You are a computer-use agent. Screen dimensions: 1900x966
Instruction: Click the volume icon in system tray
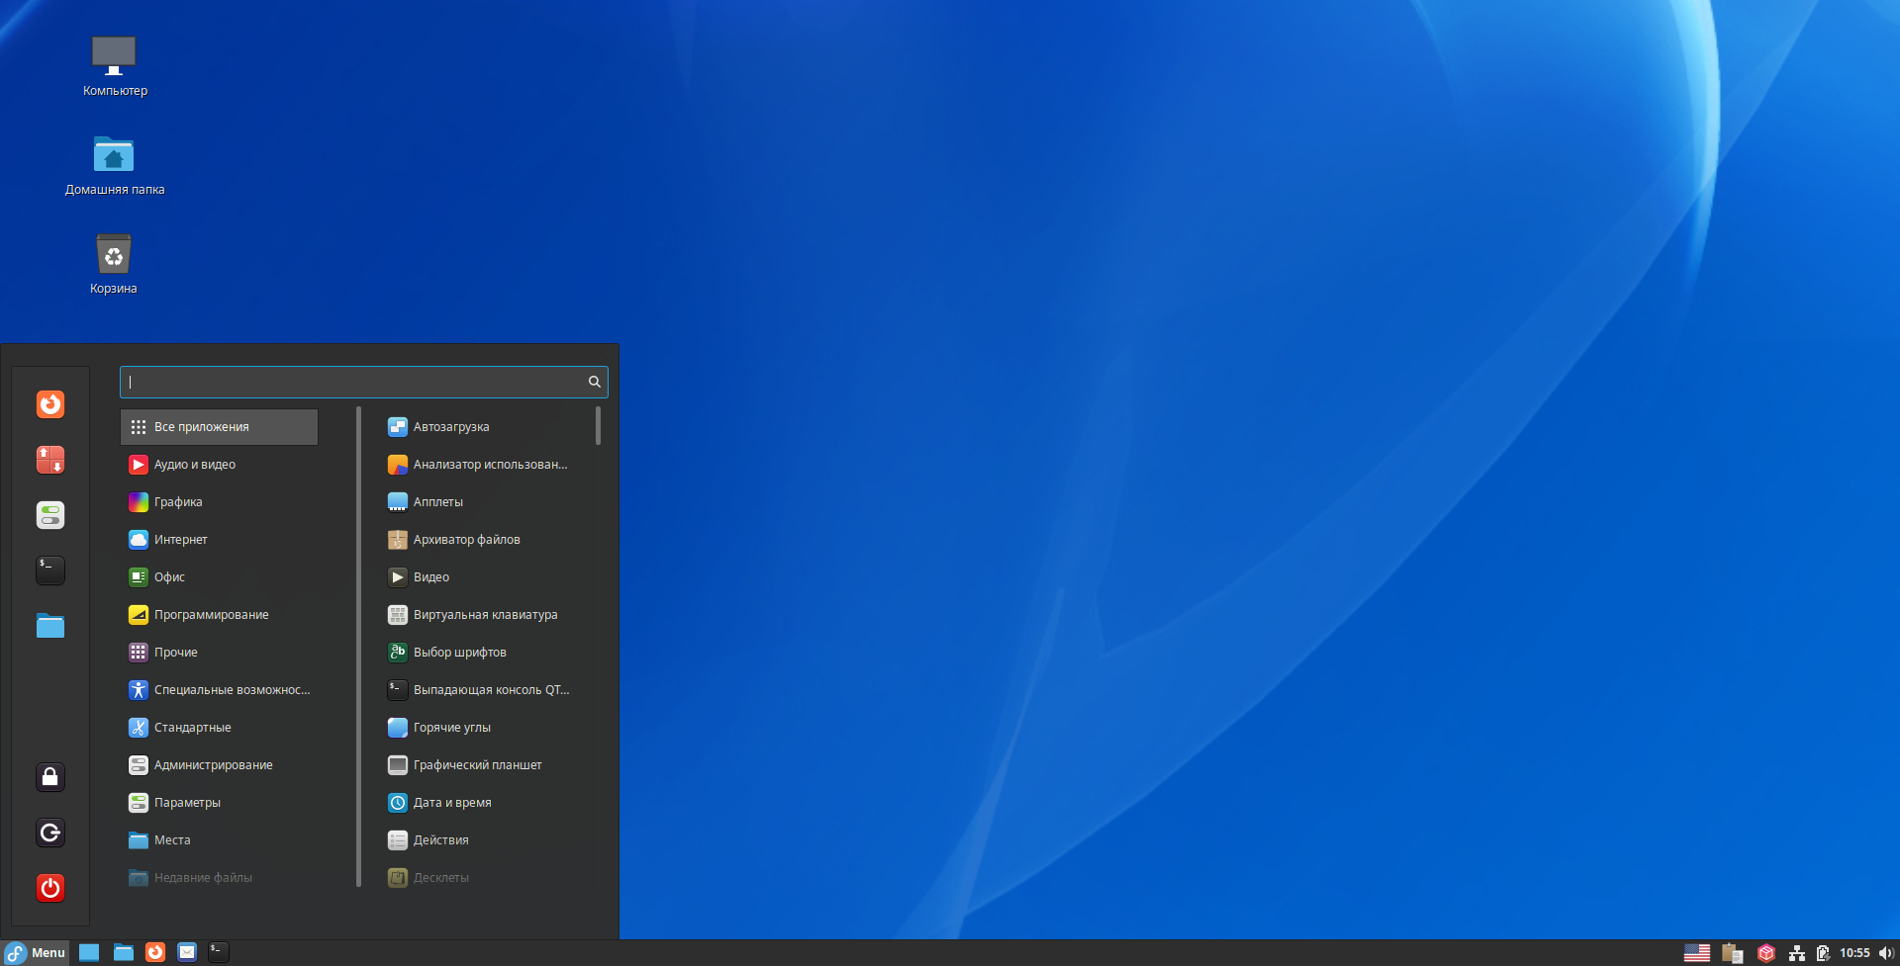(1885, 953)
